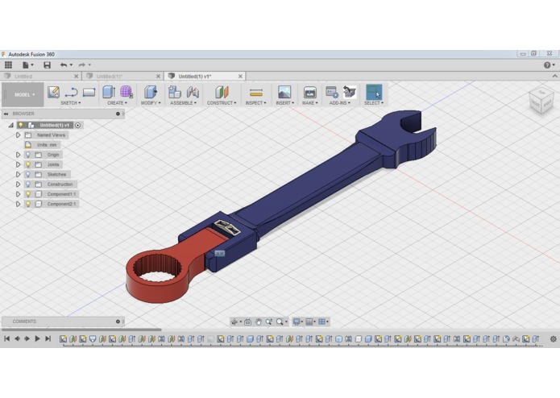Click the New Component assemble icon
560x398 pixels.
pyautogui.click(x=174, y=92)
